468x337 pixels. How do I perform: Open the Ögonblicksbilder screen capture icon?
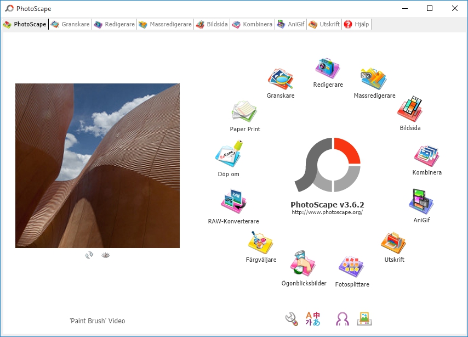pyautogui.click(x=303, y=263)
